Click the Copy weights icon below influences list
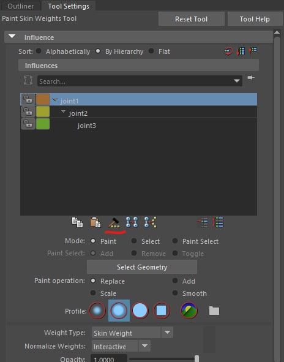The image size is (284, 362). pyautogui.click(x=77, y=222)
